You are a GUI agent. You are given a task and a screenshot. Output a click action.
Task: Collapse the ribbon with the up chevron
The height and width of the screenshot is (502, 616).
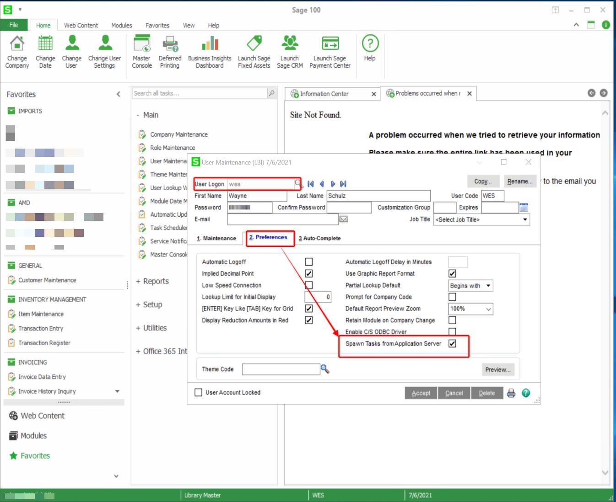(576, 25)
